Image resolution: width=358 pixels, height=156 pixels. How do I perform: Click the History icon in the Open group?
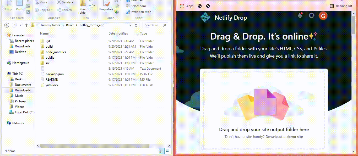(x=117, y=12)
